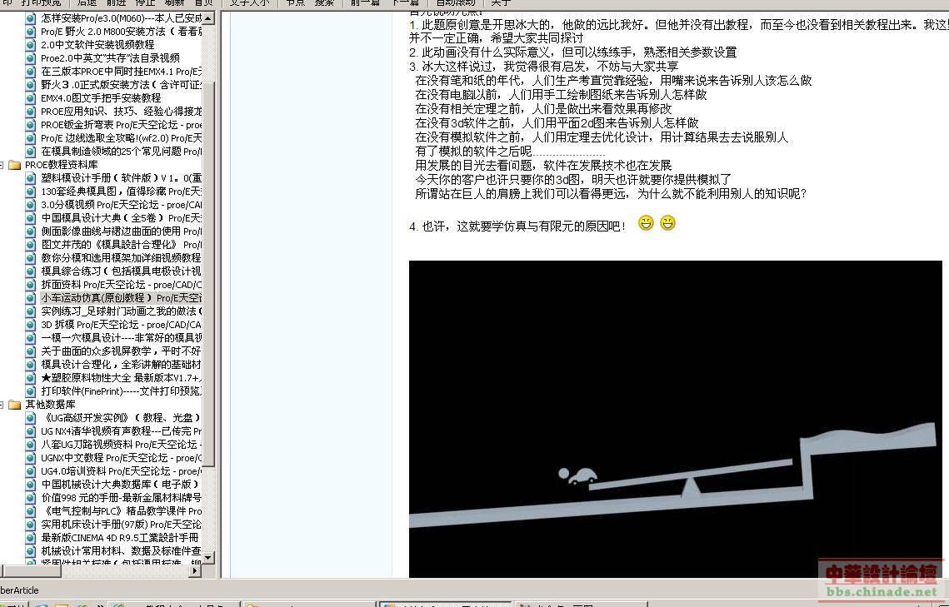
Task: Click tree panel horizontal scroll-right arrow
Action: tap(195, 570)
